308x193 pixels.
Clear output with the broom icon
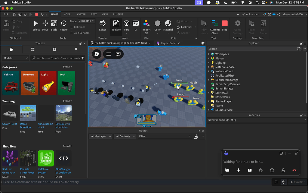pos(196,137)
